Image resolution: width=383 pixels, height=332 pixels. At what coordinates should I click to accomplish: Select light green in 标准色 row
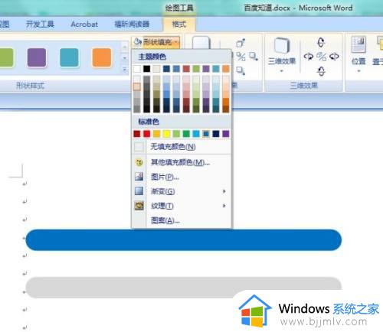point(176,134)
